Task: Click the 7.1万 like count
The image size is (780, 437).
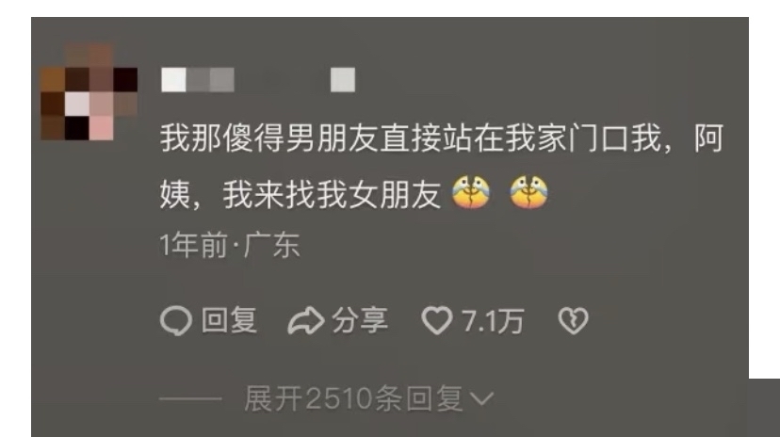Action: [x=493, y=320]
